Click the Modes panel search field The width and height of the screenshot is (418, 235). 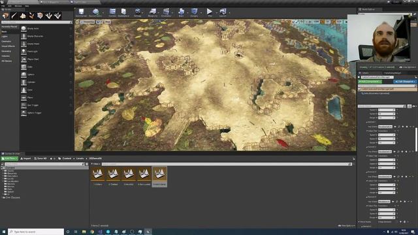click(37, 22)
